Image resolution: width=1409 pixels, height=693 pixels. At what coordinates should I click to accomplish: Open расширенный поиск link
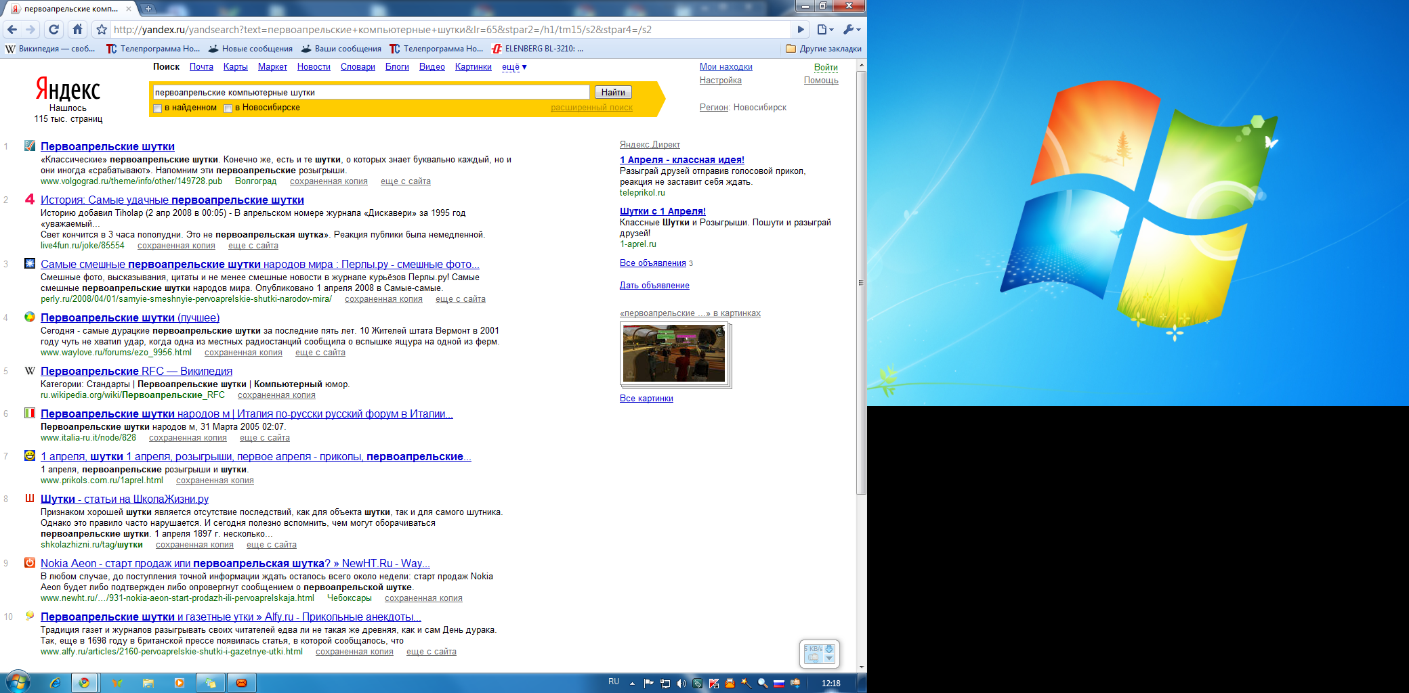(x=591, y=108)
